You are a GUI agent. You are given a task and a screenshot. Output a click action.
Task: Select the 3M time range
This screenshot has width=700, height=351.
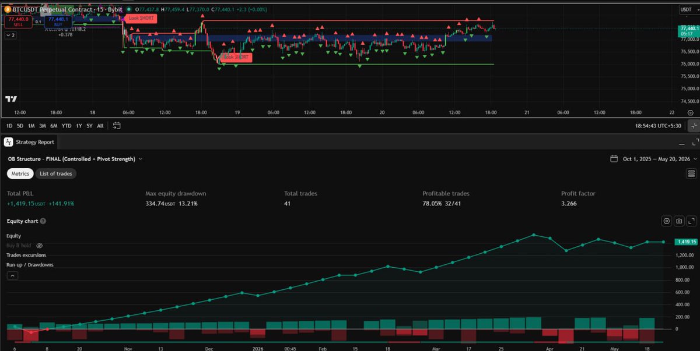point(43,125)
